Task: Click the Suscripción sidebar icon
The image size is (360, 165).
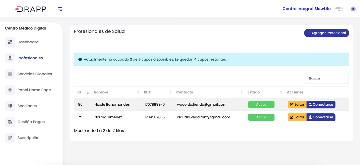Action: click(x=10, y=138)
